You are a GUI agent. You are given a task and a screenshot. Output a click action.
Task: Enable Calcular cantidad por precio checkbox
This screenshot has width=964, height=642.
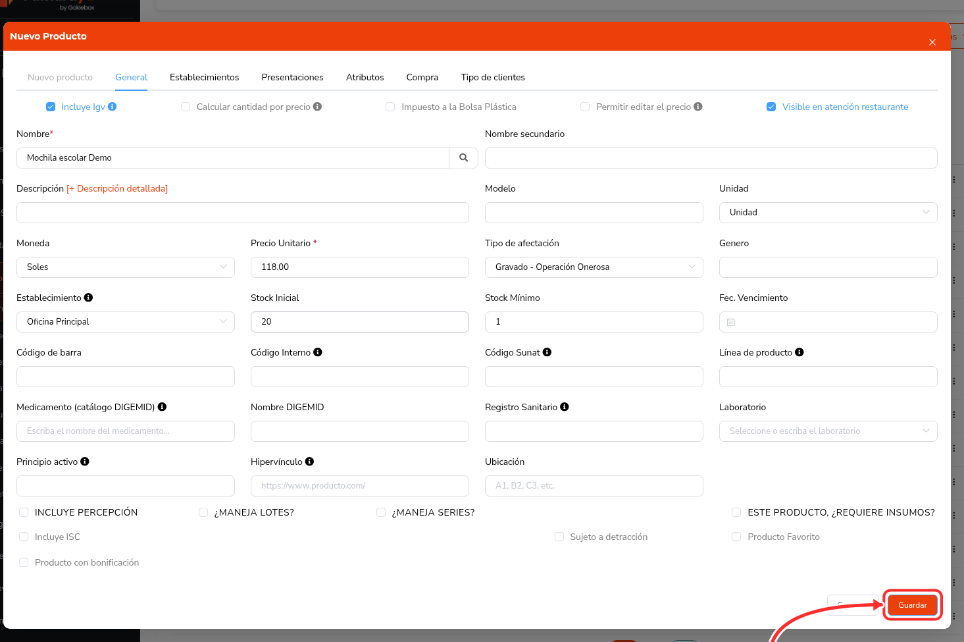click(x=186, y=107)
